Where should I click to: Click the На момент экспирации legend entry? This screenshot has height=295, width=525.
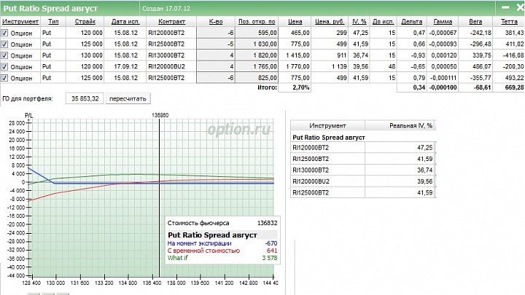coord(199,243)
